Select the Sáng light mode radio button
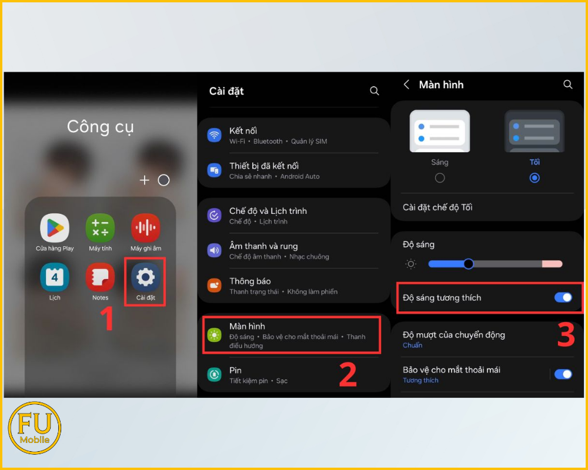The image size is (588, 470). tap(439, 177)
